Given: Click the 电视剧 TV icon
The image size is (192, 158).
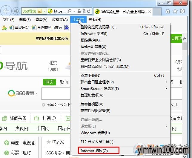Looking at the screenshot, I should 36,118.
